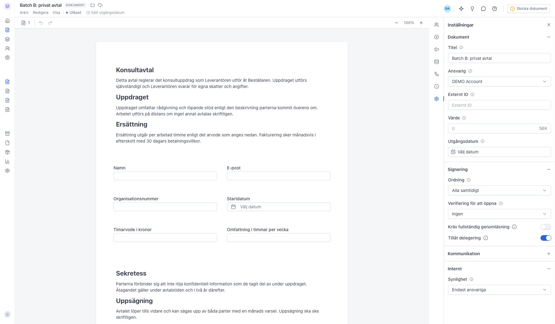The image size is (555, 324).
Task: Open the Ordning Alla samtidigt dropdown
Action: (x=499, y=190)
